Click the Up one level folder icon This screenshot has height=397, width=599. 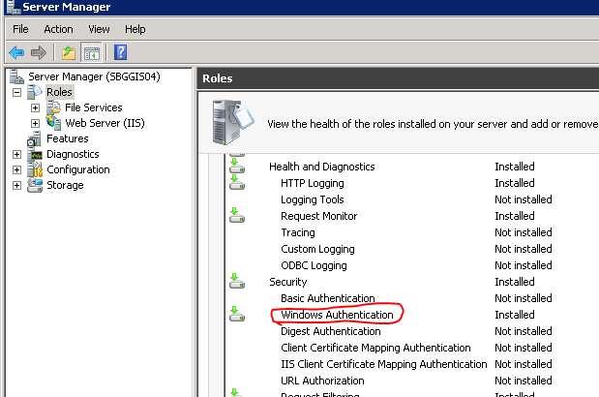(x=69, y=52)
